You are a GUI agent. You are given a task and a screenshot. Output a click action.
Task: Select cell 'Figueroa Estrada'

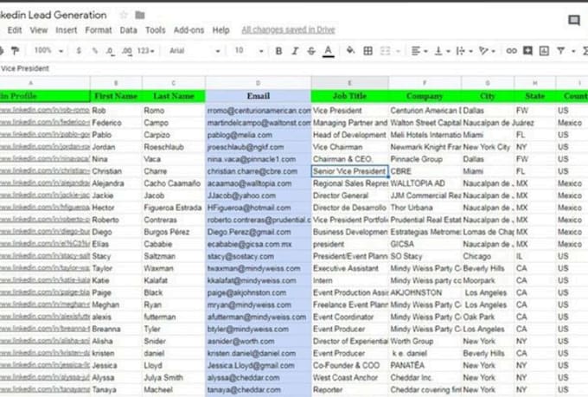[173, 208]
